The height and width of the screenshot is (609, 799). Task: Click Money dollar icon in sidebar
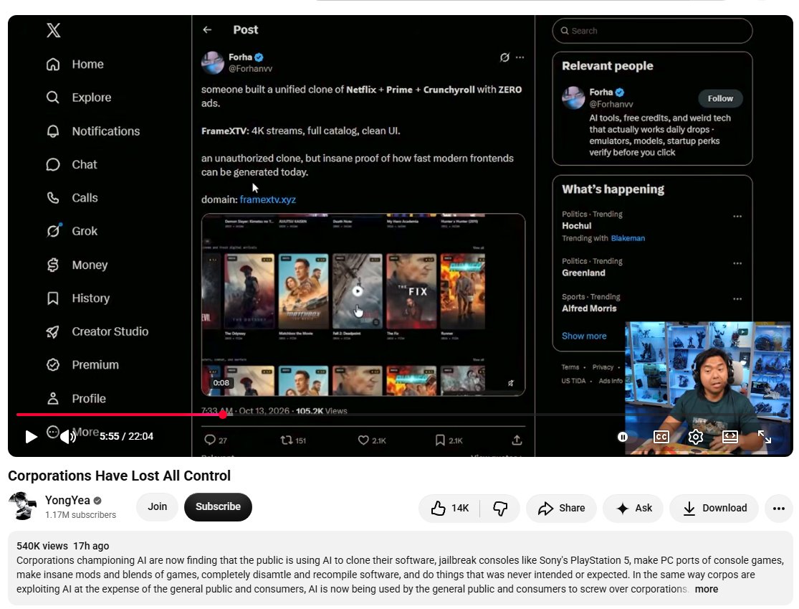[x=53, y=265]
